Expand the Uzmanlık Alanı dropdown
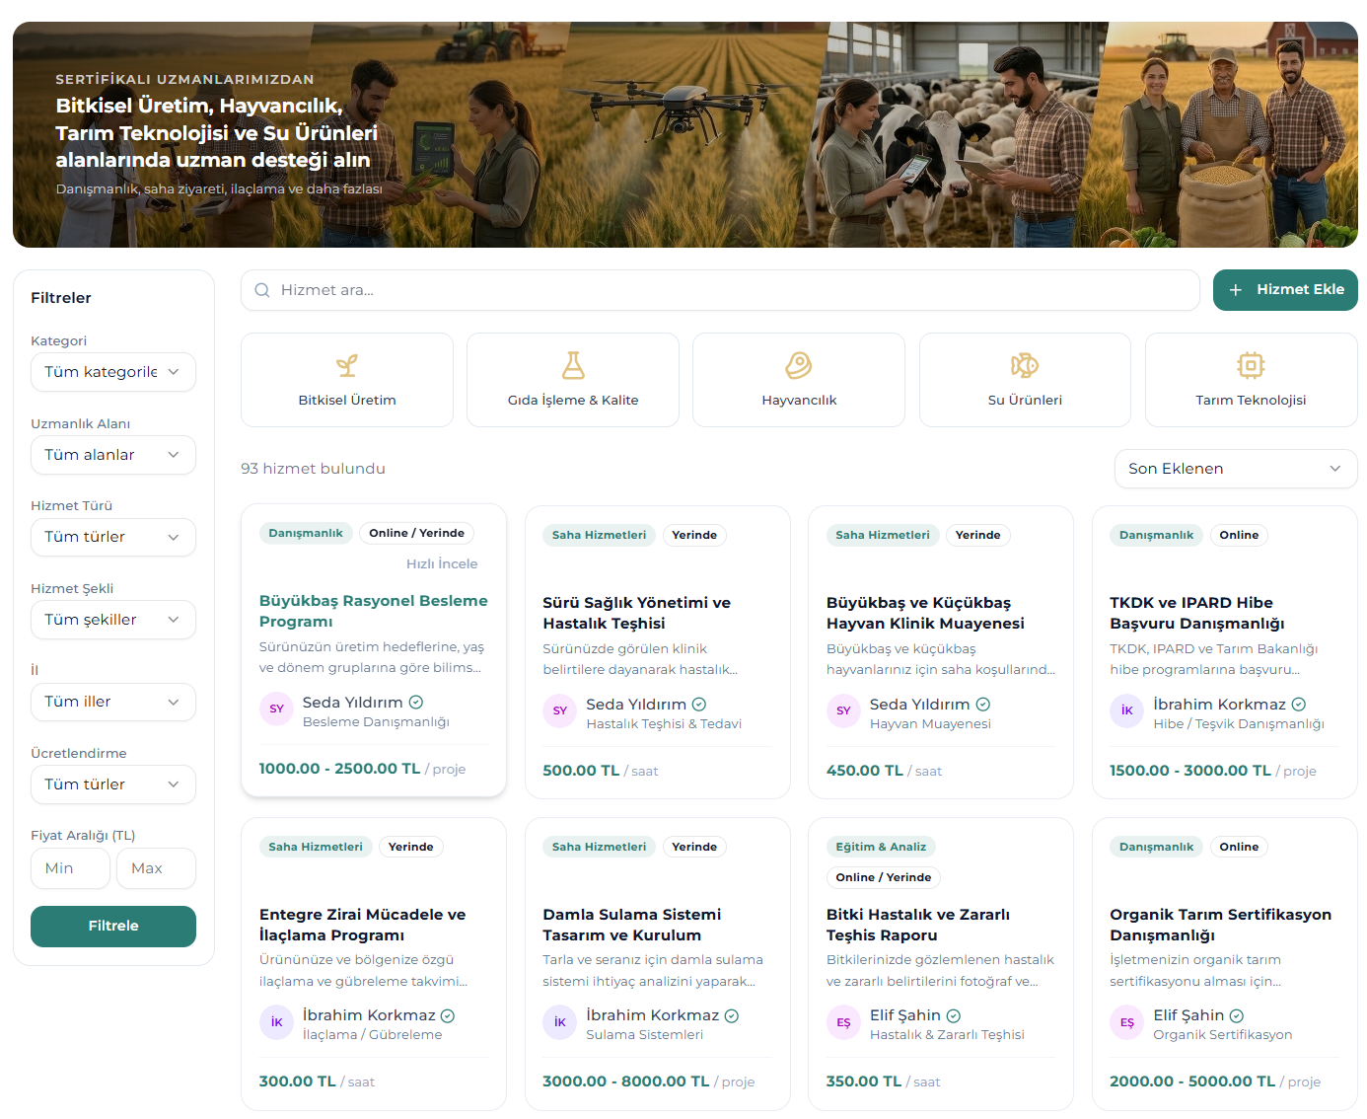The height and width of the screenshot is (1119, 1367). coord(112,455)
